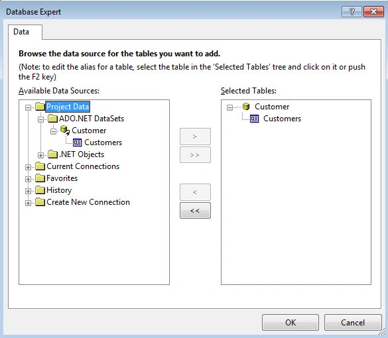Select Customer under ADO.NET DataSets
388x338 pixels.
click(x=89, y=131)
